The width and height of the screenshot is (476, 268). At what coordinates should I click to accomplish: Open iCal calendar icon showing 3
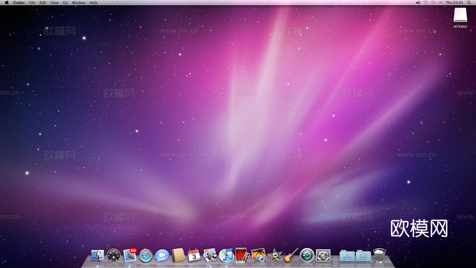tap(194, 256)
